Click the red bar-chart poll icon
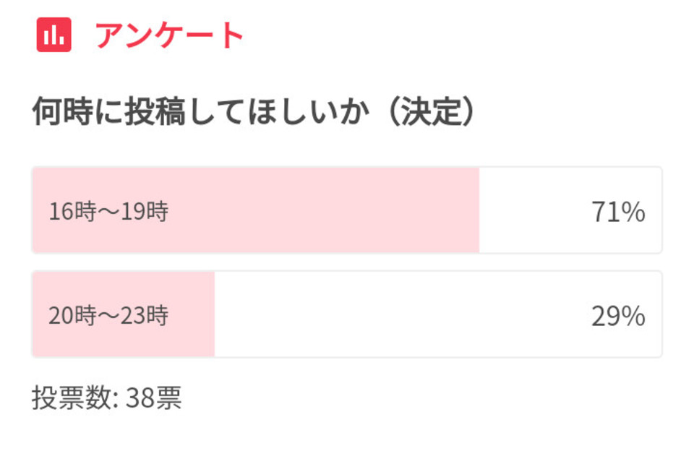This screenshot has height=451, width=694. 54,35
